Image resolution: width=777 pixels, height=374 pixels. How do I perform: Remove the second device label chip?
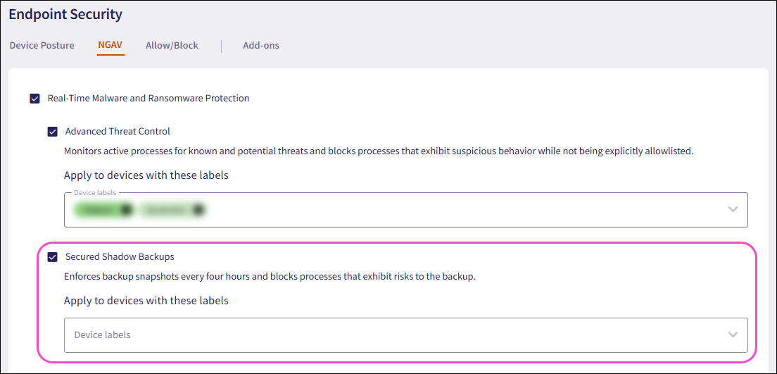[x=198, y=209]
